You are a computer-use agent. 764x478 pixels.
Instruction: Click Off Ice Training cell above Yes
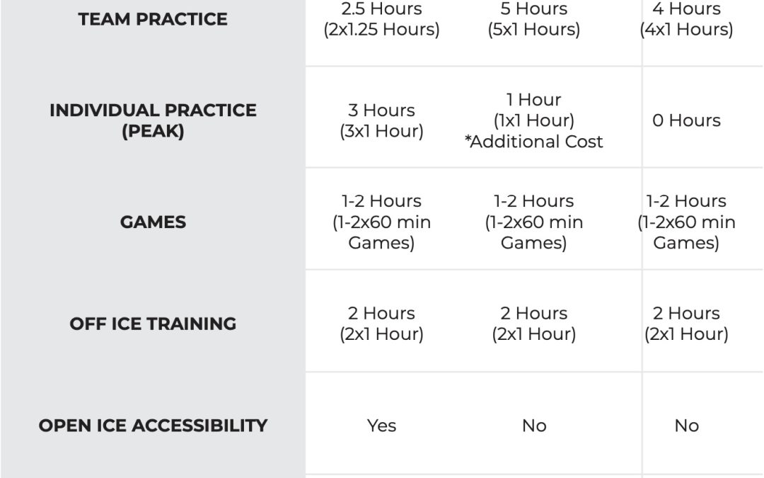[381, 324]
